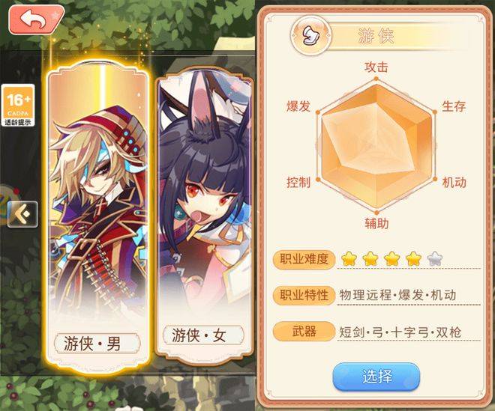Click the 爆发 stat label
495x411 pixels.
click(x=298, y=106)
